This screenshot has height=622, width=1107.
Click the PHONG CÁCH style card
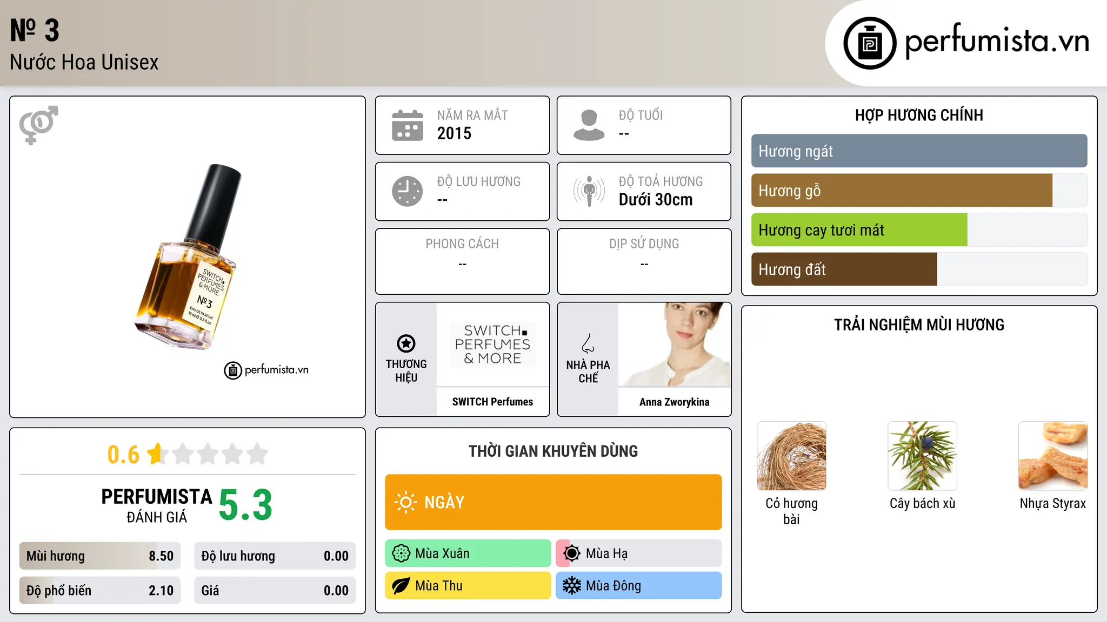[462, 261]
